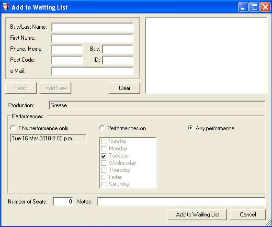
Task: Enable the Friday checkbox
Action: 103,177
